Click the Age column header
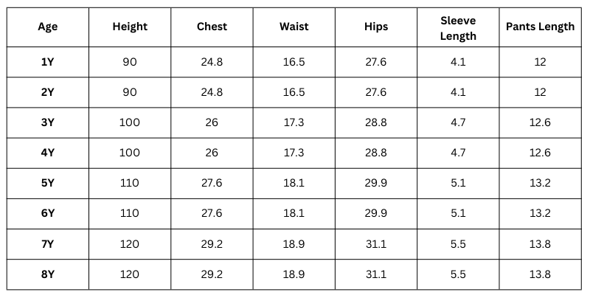The height and width of the screenshot is (295, 590). coord(48,27)
